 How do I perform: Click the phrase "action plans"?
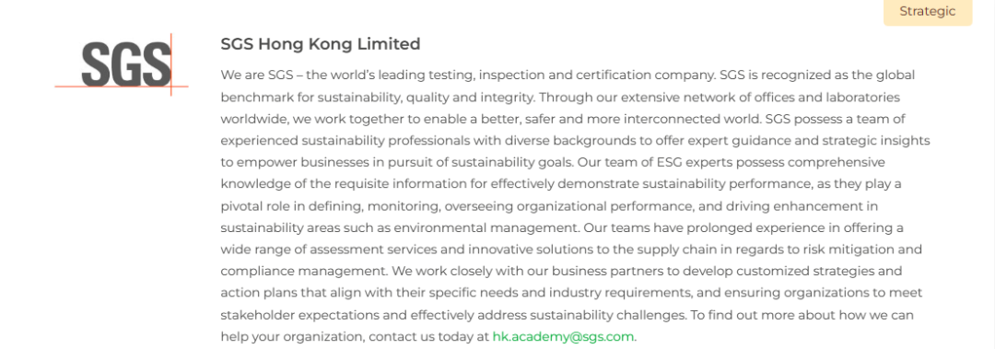pyautogui.click(x=254, y=293)
